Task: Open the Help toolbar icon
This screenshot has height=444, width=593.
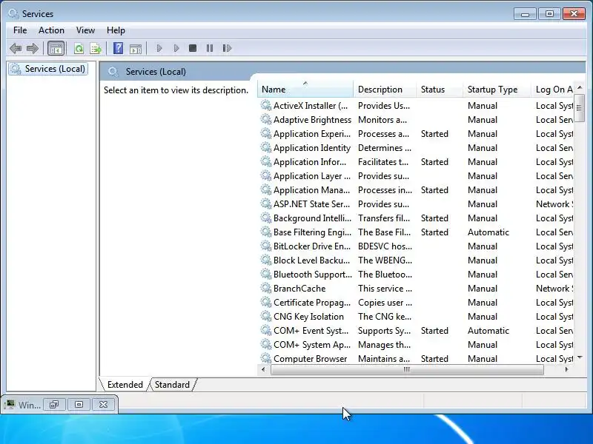Action: pyautogui.click(x=118, y=48)
